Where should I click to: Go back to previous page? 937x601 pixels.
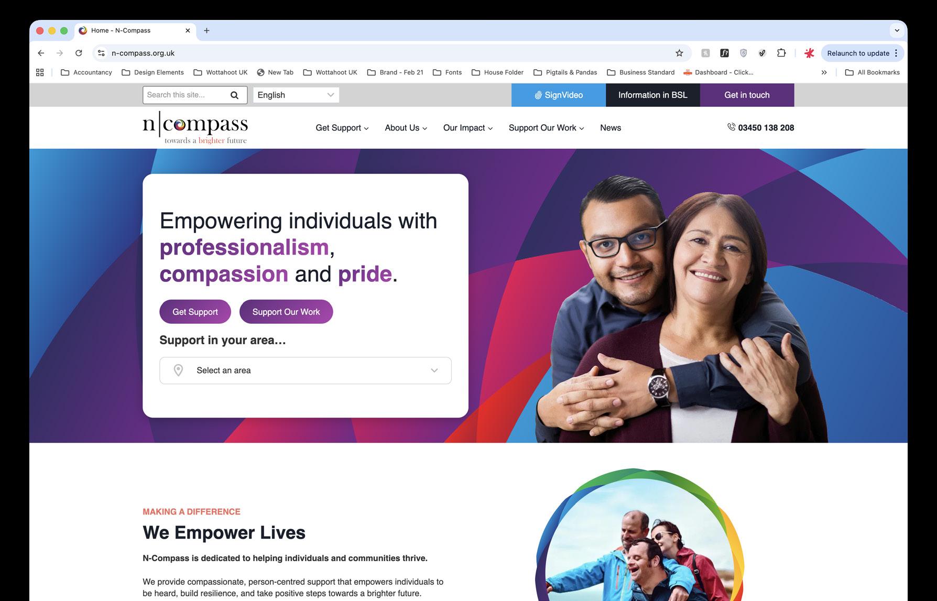41,53
